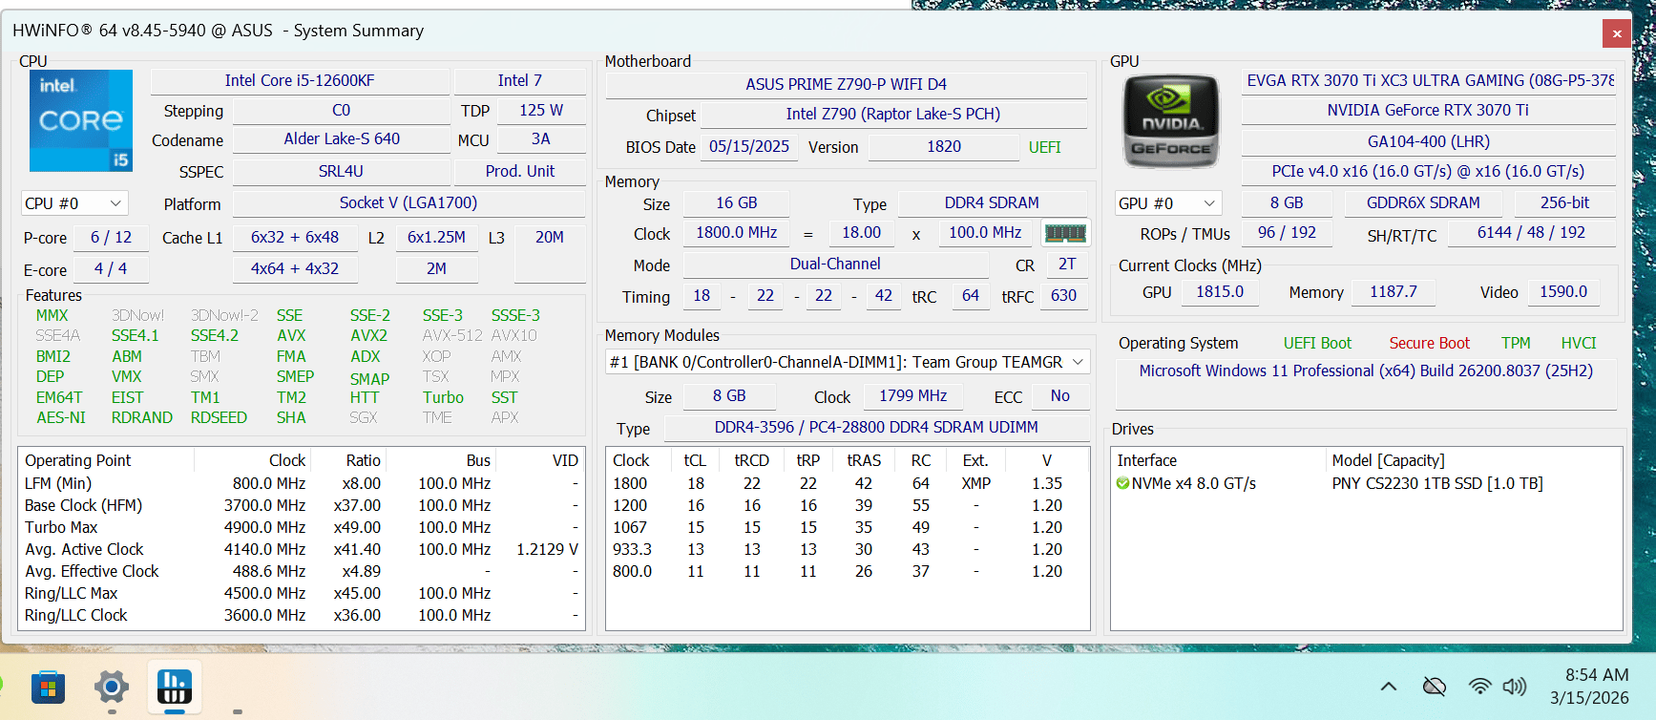The image size is (1656, 720).
Task: Click the 16 GB memory size value
Action: (737, 202)
